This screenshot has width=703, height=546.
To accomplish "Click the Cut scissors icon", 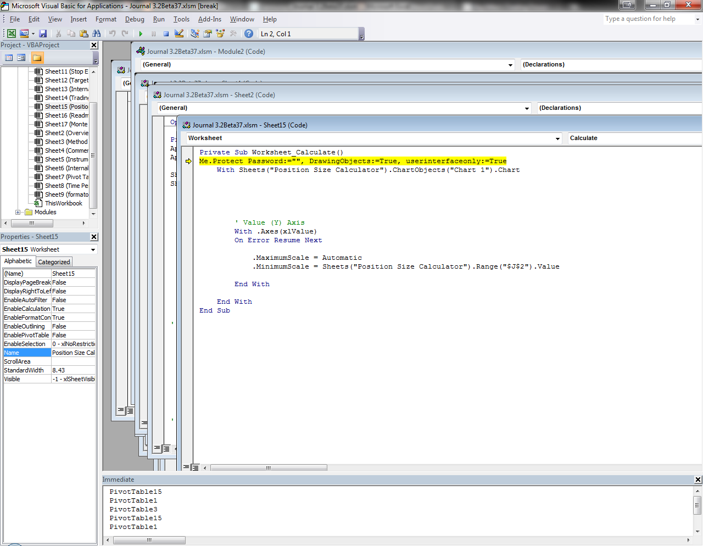I will (58, 34).
